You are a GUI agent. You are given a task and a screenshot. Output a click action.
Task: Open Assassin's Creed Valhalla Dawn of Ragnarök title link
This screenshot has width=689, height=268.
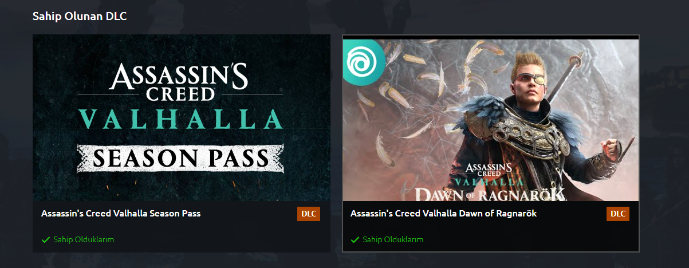point(443,214)
